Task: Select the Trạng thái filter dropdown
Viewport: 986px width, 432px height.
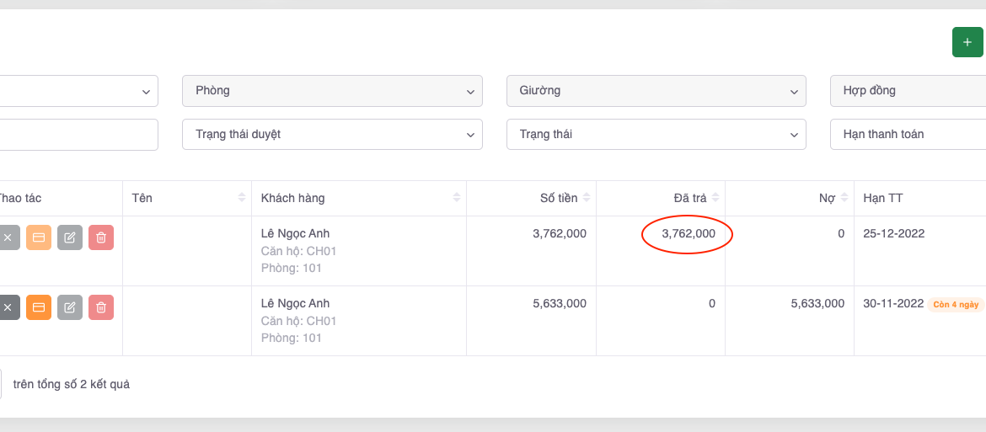Action: tap(656, 135)
